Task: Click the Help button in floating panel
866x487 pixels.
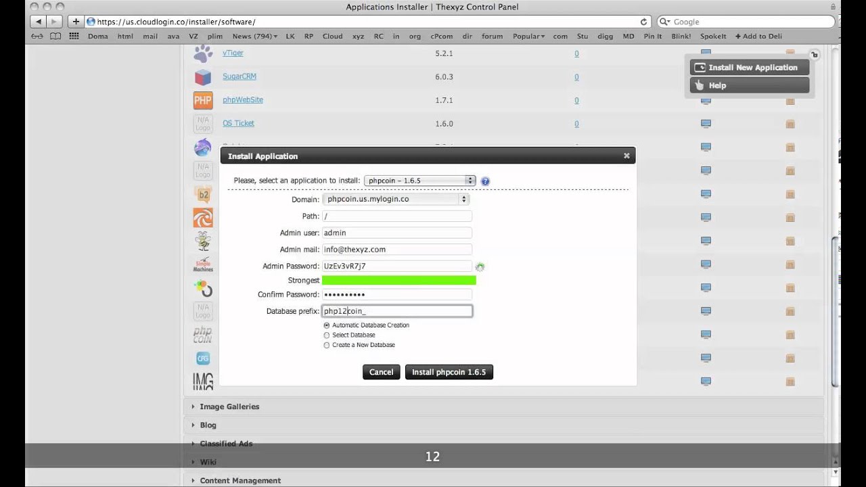Action: click(x=750, y=85)
